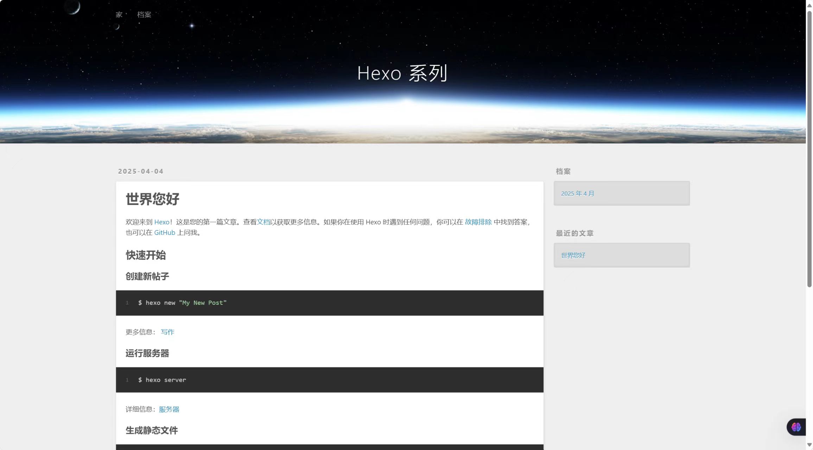Image resolution: width=813 pixels, height=450 pixels.
Task: Open the 故障排除 troubleshooting link
Action: [x=478, y=222]
